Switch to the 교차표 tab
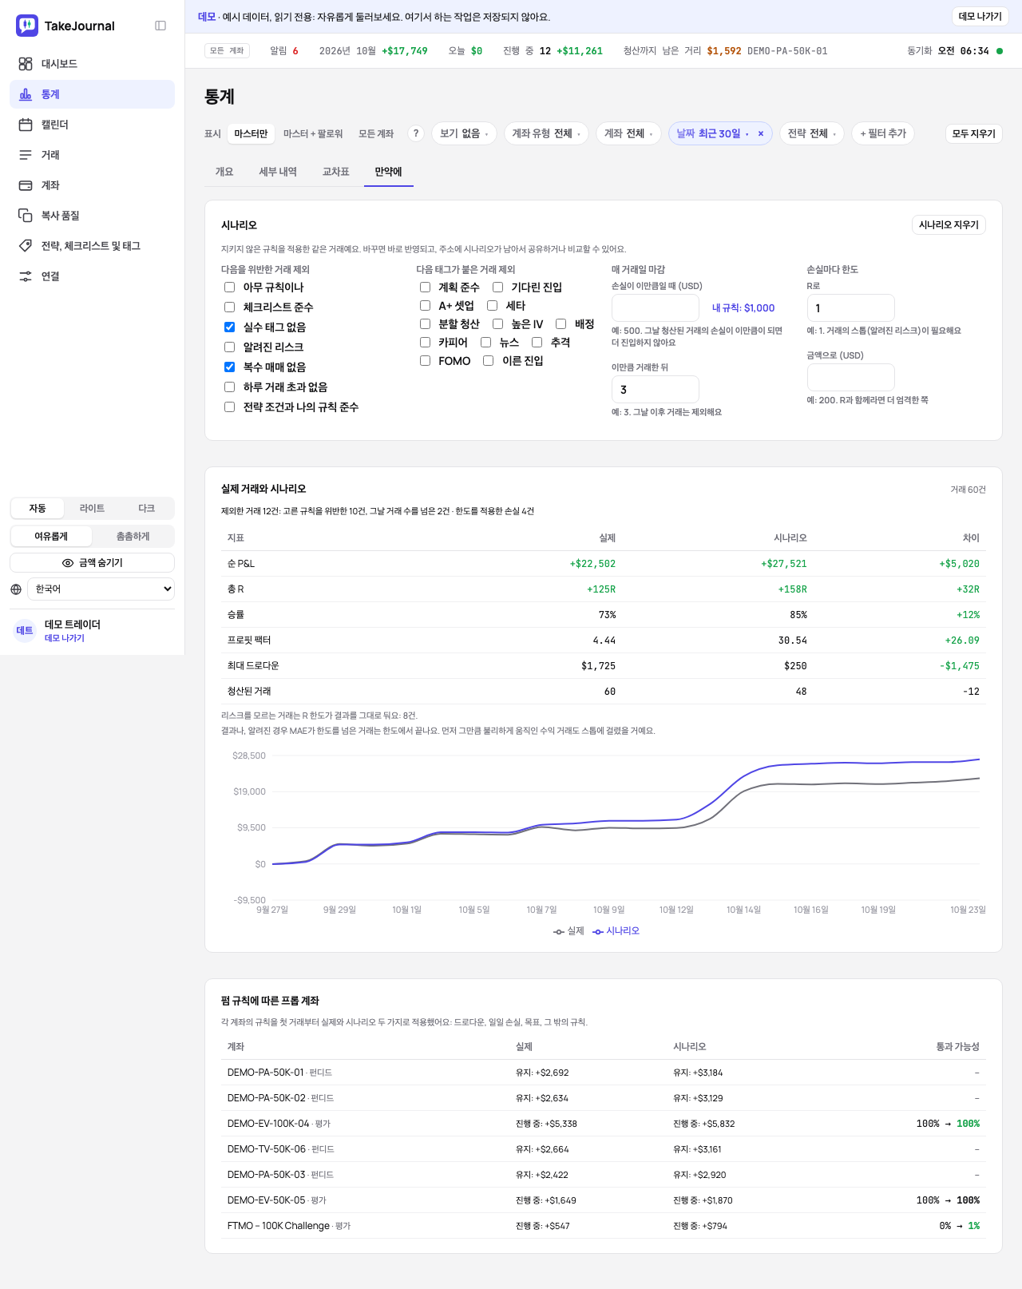The image size is (1022, 1289). click(x=335, y=172)
